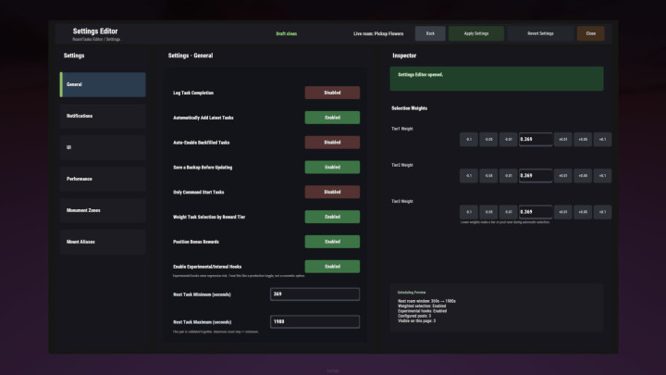This screenshot has height=375, width=666.
Task: Increase Tier3 Weight by 0.05
Action: pos(583,212)
